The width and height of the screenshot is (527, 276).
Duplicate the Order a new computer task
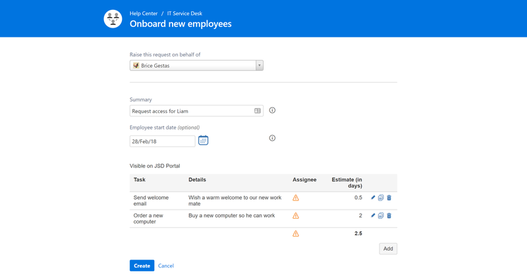coord(381,216)
